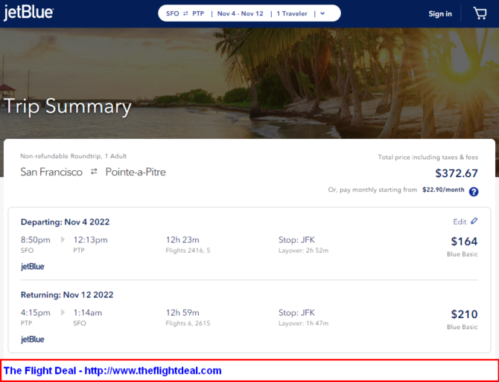Click the round-trip arrows between San Francisco and Pointe-a-Pitre
Image resolution: width=499 pixels, height=382 pixels.
(x=94, y=172)
